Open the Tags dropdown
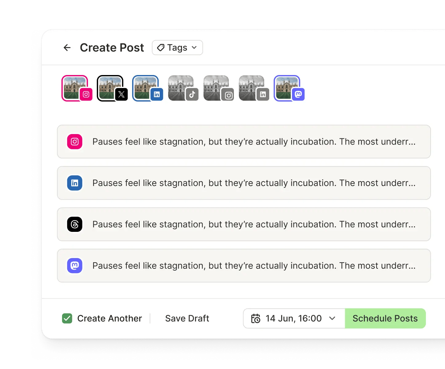 tap(177, 48)
